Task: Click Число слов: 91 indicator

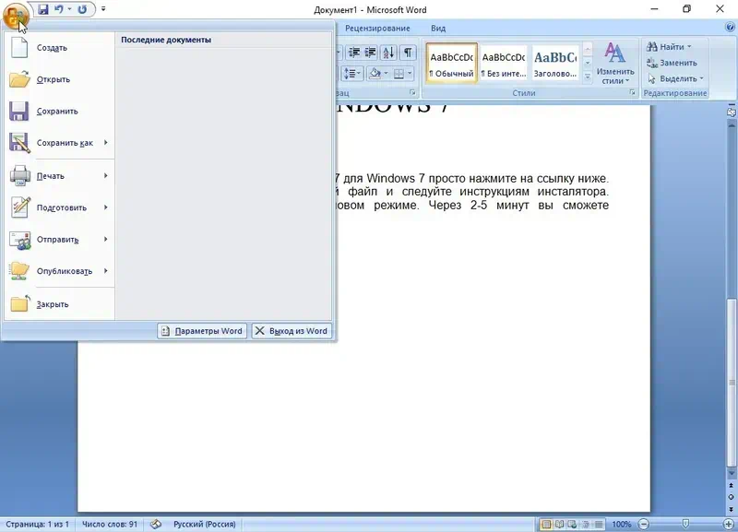Action: 110,524
